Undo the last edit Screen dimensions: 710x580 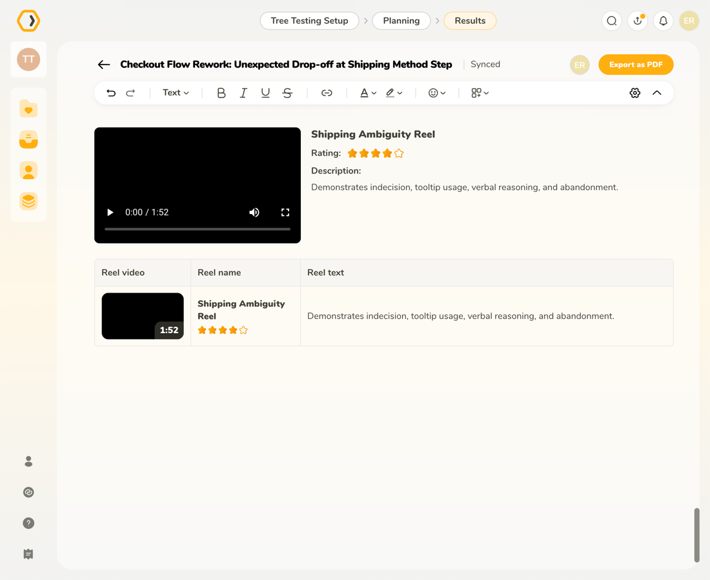pyautogui.click(x=111, y=93)
